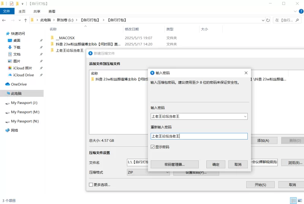Open My Passport (J:) drive
Image resolution: width=304 pixels, height=204 pixels.
click(x=24, y=103)
